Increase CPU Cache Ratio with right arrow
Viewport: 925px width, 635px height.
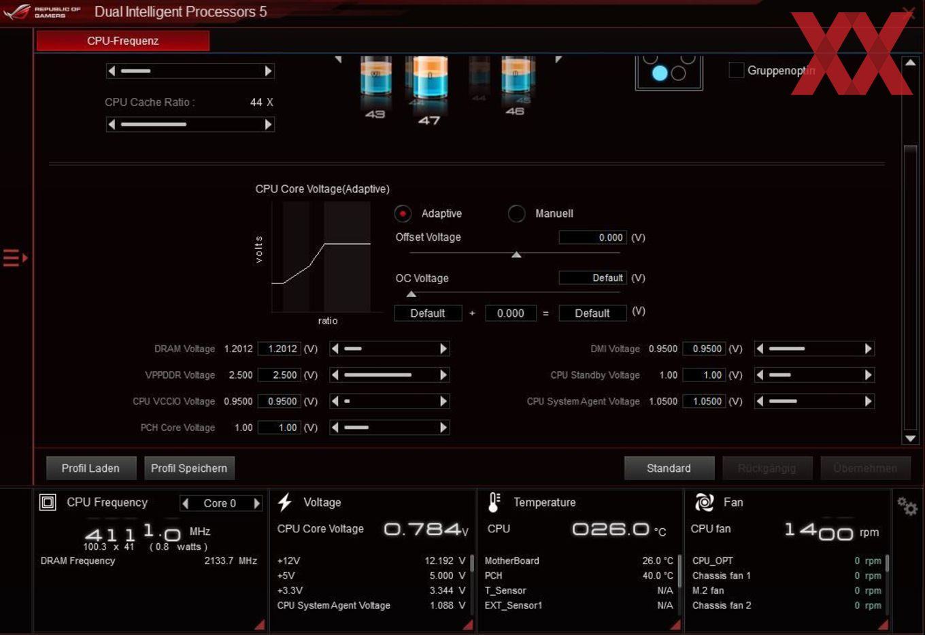coord(268,124)
